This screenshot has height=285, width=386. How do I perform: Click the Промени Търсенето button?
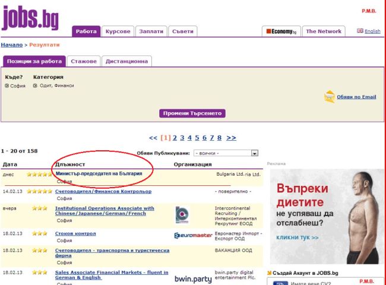pos(192,113)
